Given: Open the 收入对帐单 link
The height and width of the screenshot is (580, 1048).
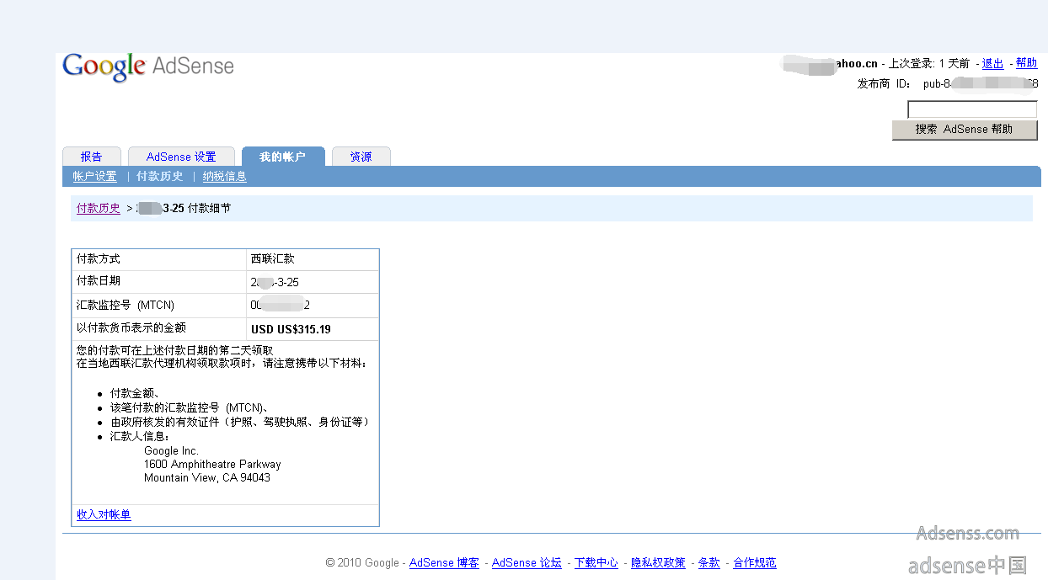Looking at the screenshot, I should [x=104, y=515].
